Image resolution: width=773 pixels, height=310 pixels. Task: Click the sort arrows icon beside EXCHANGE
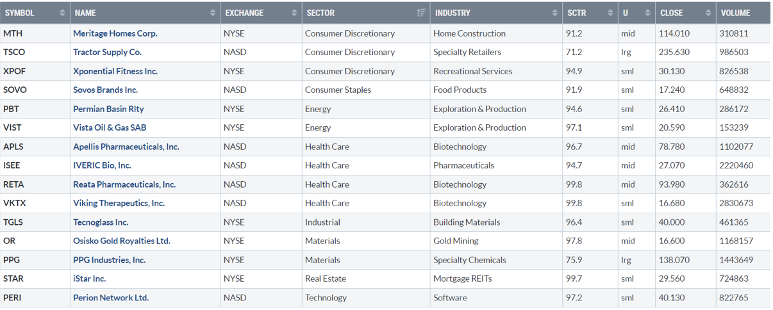coord(294,13)
